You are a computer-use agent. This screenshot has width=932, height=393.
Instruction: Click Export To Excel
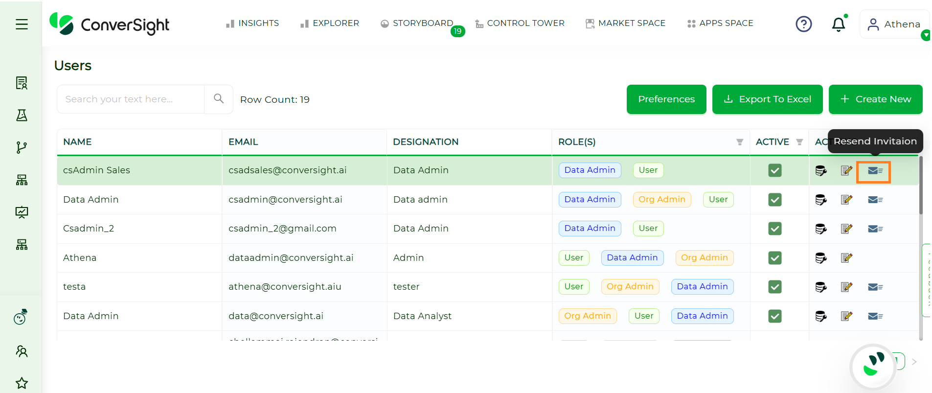(x=767, y=99)
